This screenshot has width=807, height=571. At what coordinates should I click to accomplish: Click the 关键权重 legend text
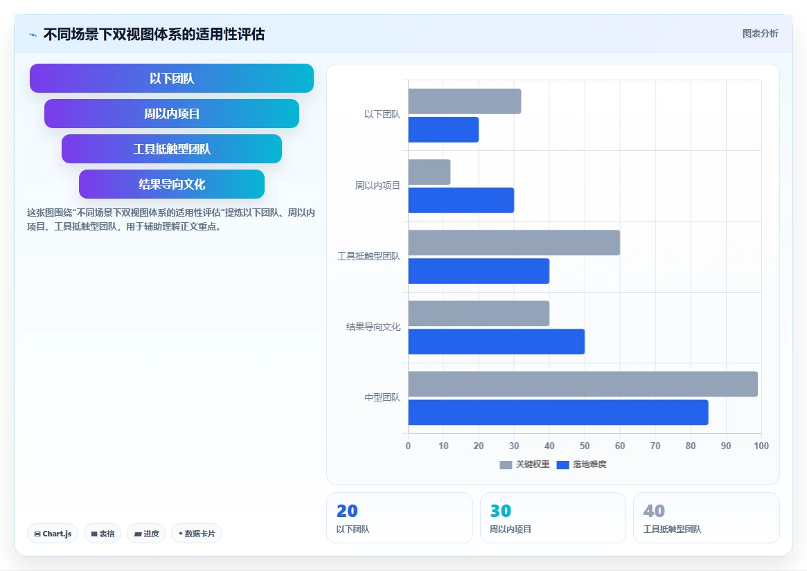tap(533, 464)
